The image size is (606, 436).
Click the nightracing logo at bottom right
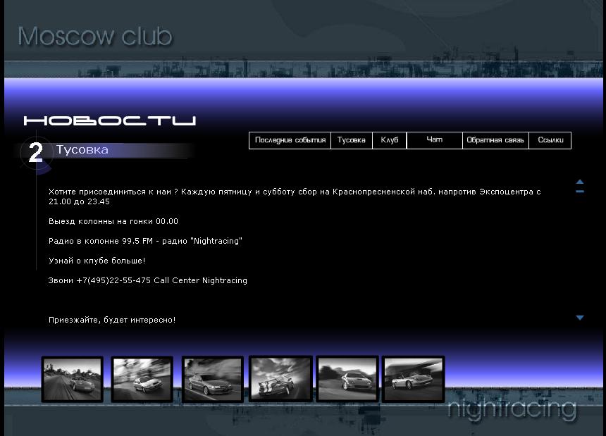512,409
